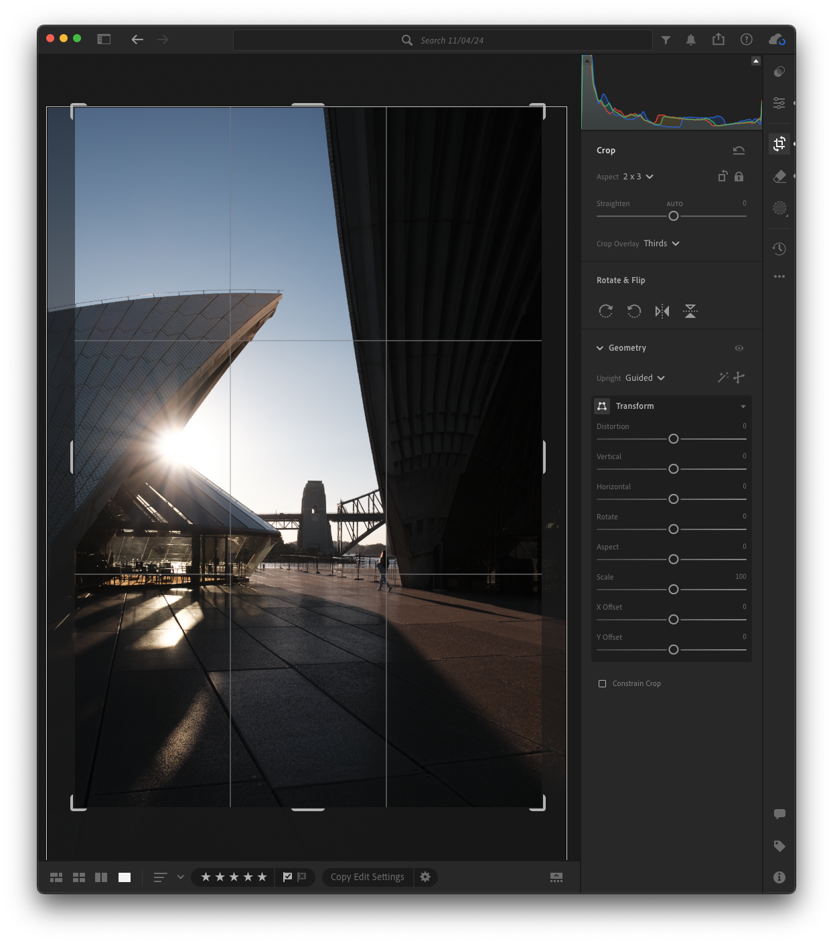Collapse the Geometry section
The image size is (833, 943).
coord(600,348)
